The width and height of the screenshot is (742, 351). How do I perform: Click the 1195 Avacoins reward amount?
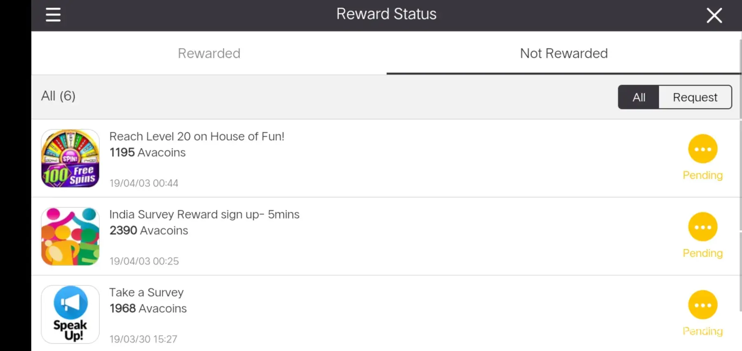coord(148,153)
